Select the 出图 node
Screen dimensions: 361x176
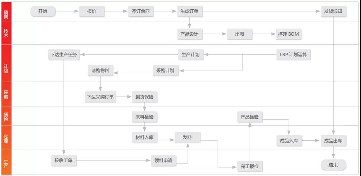[x=240, y=34]
